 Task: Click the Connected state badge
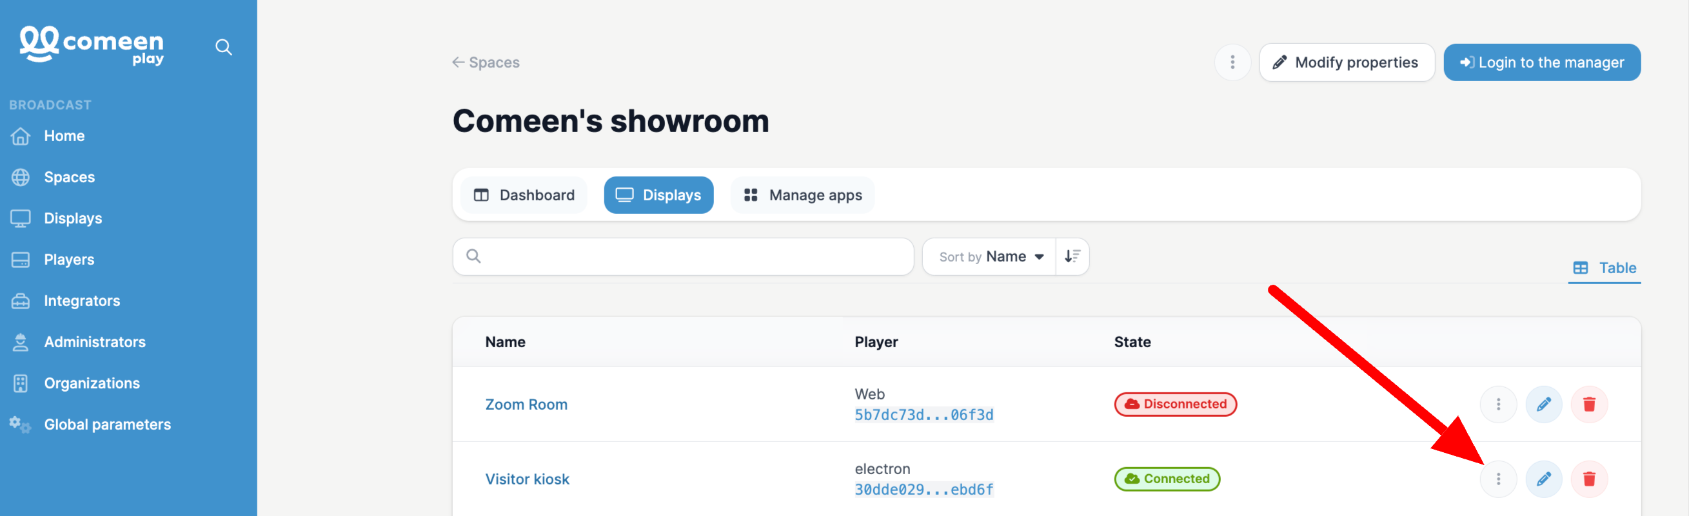pyautogui.click(x=1167, y=479)
